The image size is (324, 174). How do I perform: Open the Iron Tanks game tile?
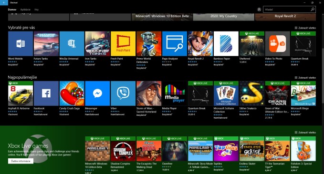tap(97, 44)
